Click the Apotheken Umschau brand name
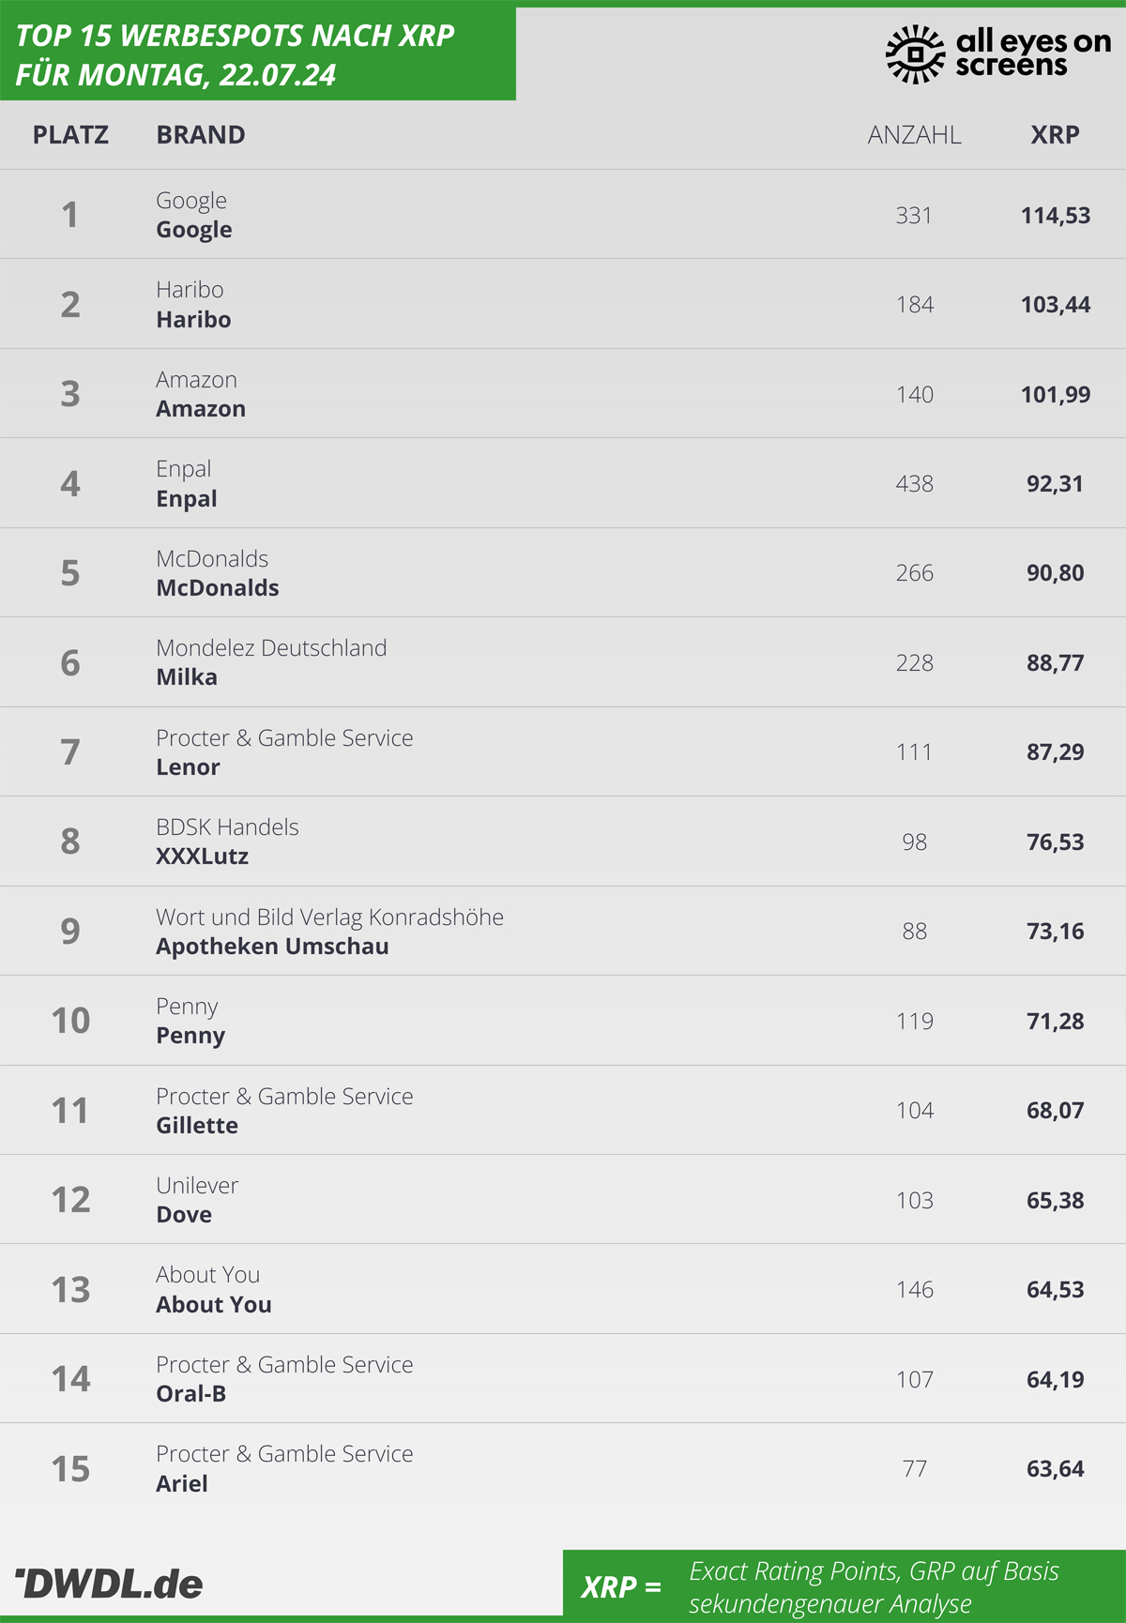1126x1623 pixels. coord(272,947)
